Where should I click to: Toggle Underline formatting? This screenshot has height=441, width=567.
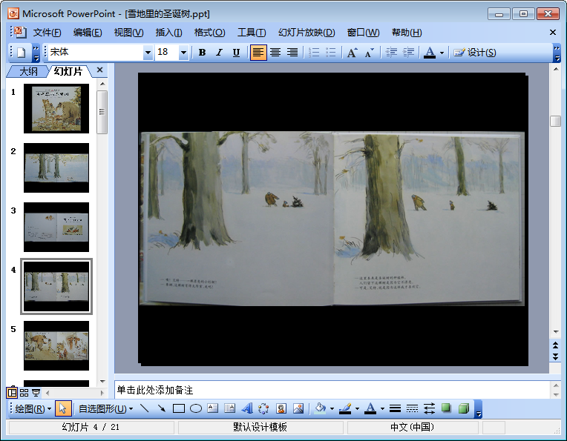(x=236, y=53)
